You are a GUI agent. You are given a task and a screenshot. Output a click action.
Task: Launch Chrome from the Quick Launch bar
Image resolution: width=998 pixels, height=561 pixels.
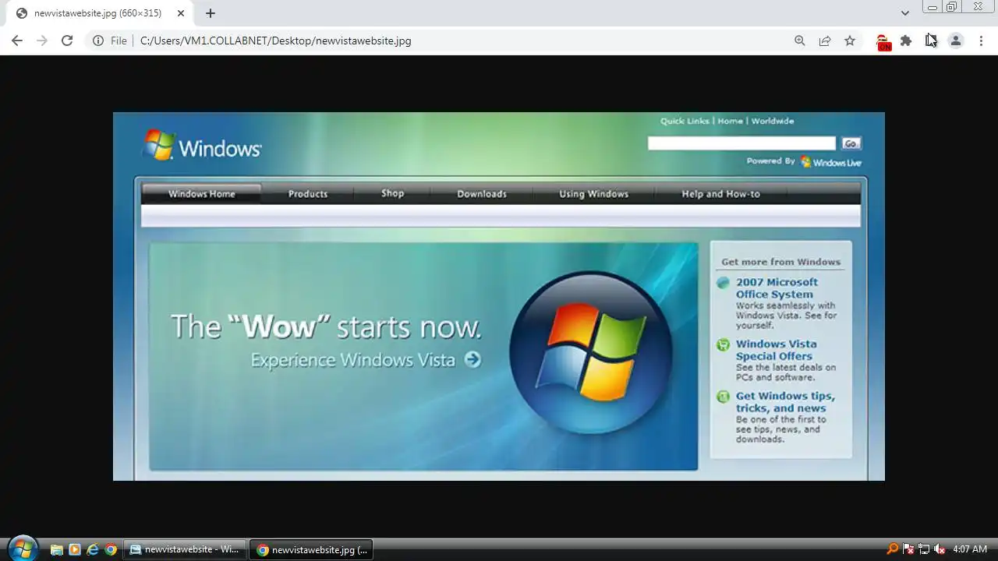point(111,549)
